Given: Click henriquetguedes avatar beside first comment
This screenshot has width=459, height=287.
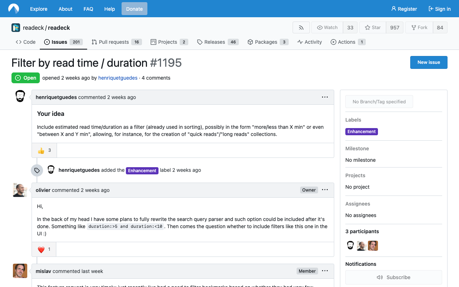Looking at the screenshot, I should pyautogui.click(x=20, y=96).
